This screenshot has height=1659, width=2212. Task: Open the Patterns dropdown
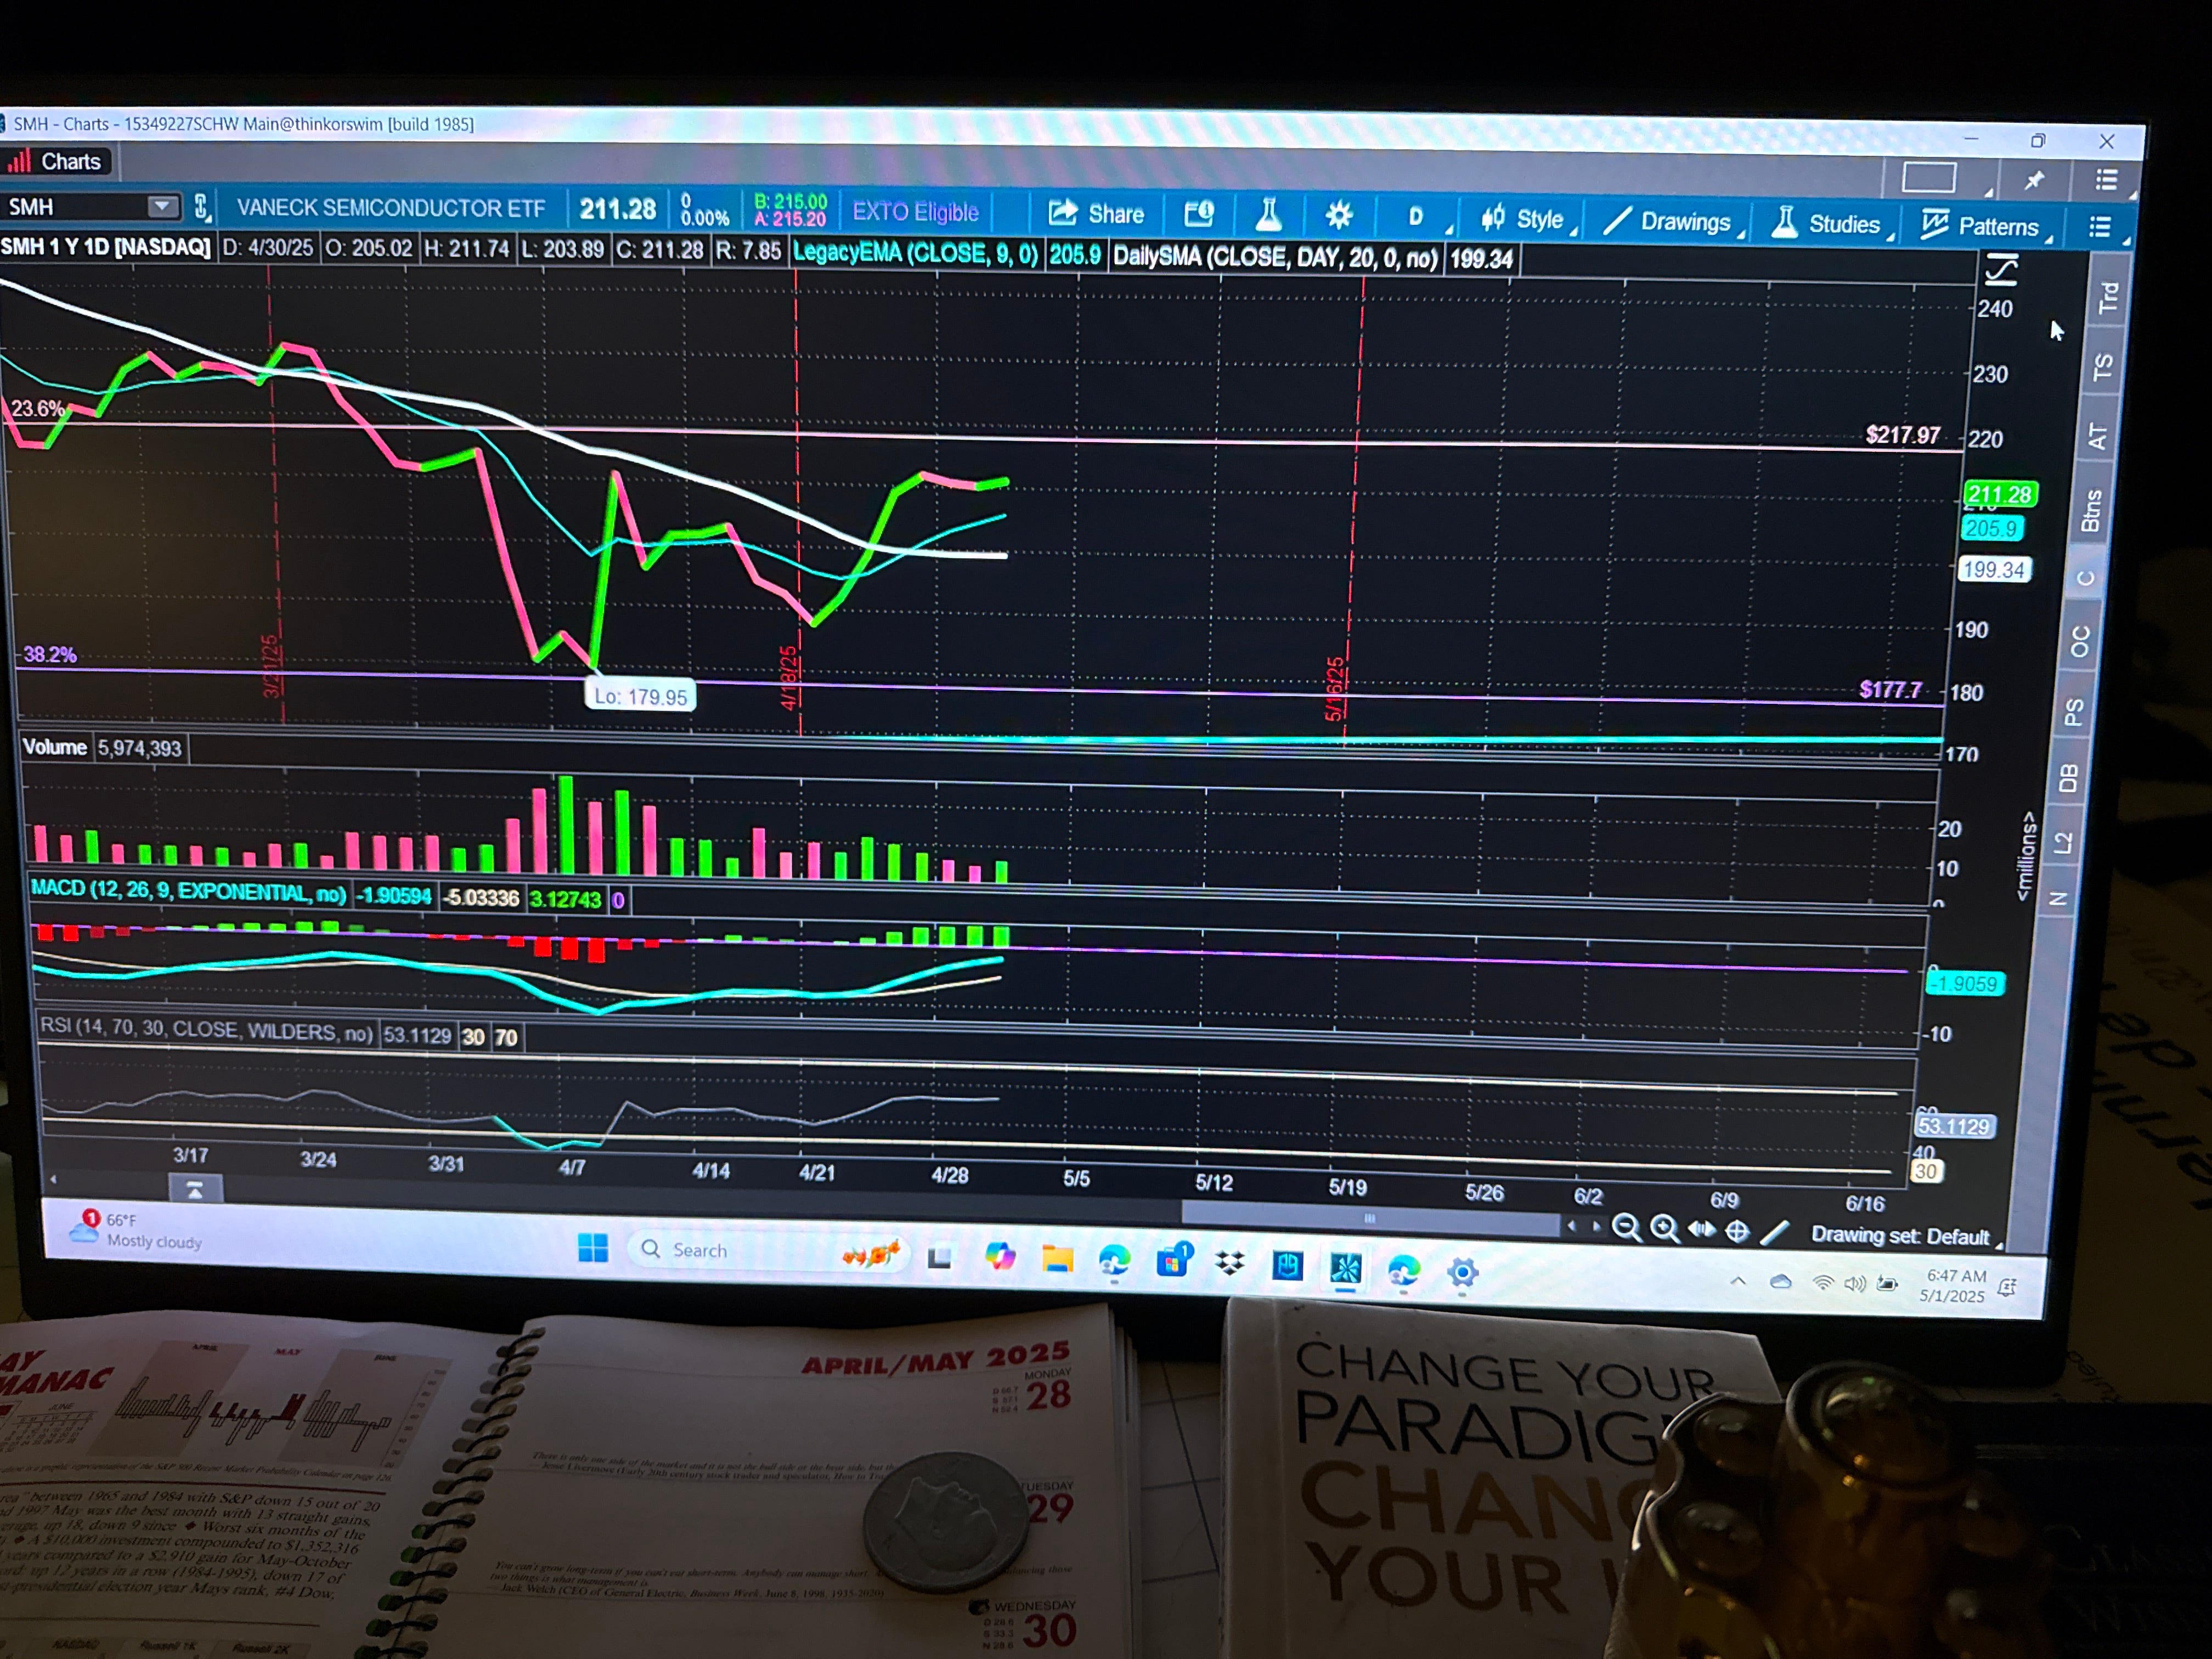click(x=1985, y=226)
